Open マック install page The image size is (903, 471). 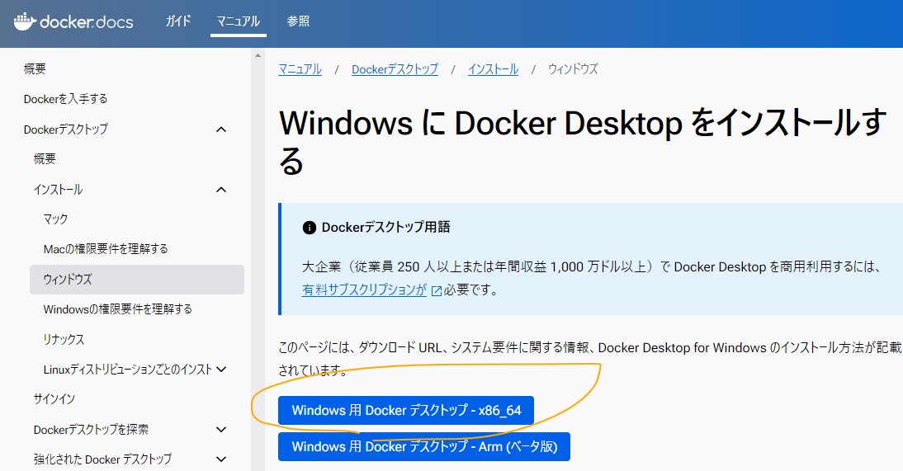click(x=56, y=219)
